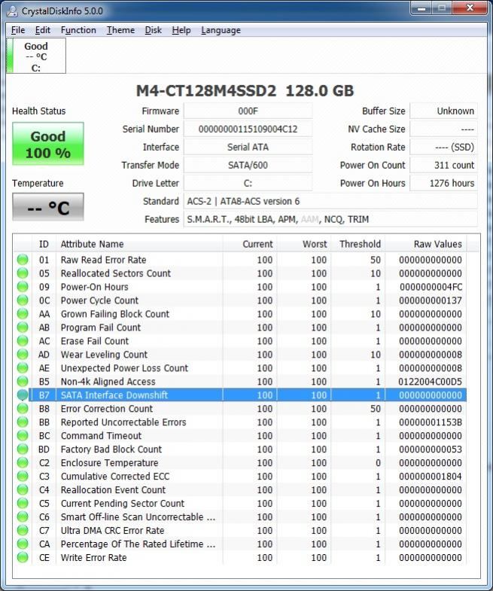This screenshot has height=591, width=493.
Task: Click green indicator for Factory Bad Block Count
Action: click(23, 449)
